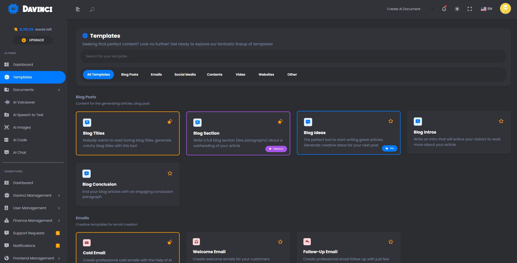Expand User Management chevron
Viewport: 517px width, 263px height.
click(x=59, y=208)
